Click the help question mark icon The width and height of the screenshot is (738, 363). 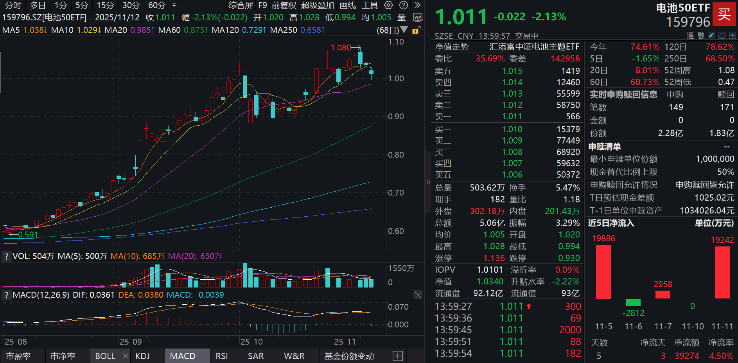[x=404, y=5]
